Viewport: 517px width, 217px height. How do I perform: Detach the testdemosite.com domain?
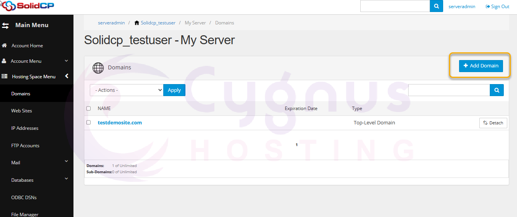[x=493, y=123]
